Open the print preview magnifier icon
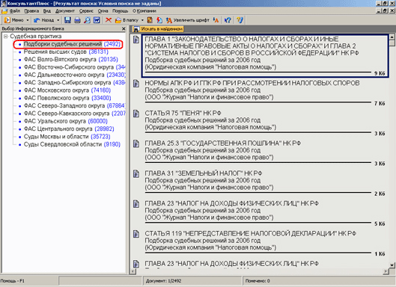This screenshot has height=287, width=396. point(87,20)
